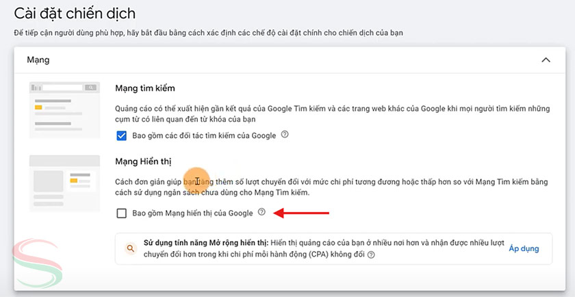This screenshot has width=575, height=297.
Task: Collapse the Mạng section with chevron
Action: [546, 60]
